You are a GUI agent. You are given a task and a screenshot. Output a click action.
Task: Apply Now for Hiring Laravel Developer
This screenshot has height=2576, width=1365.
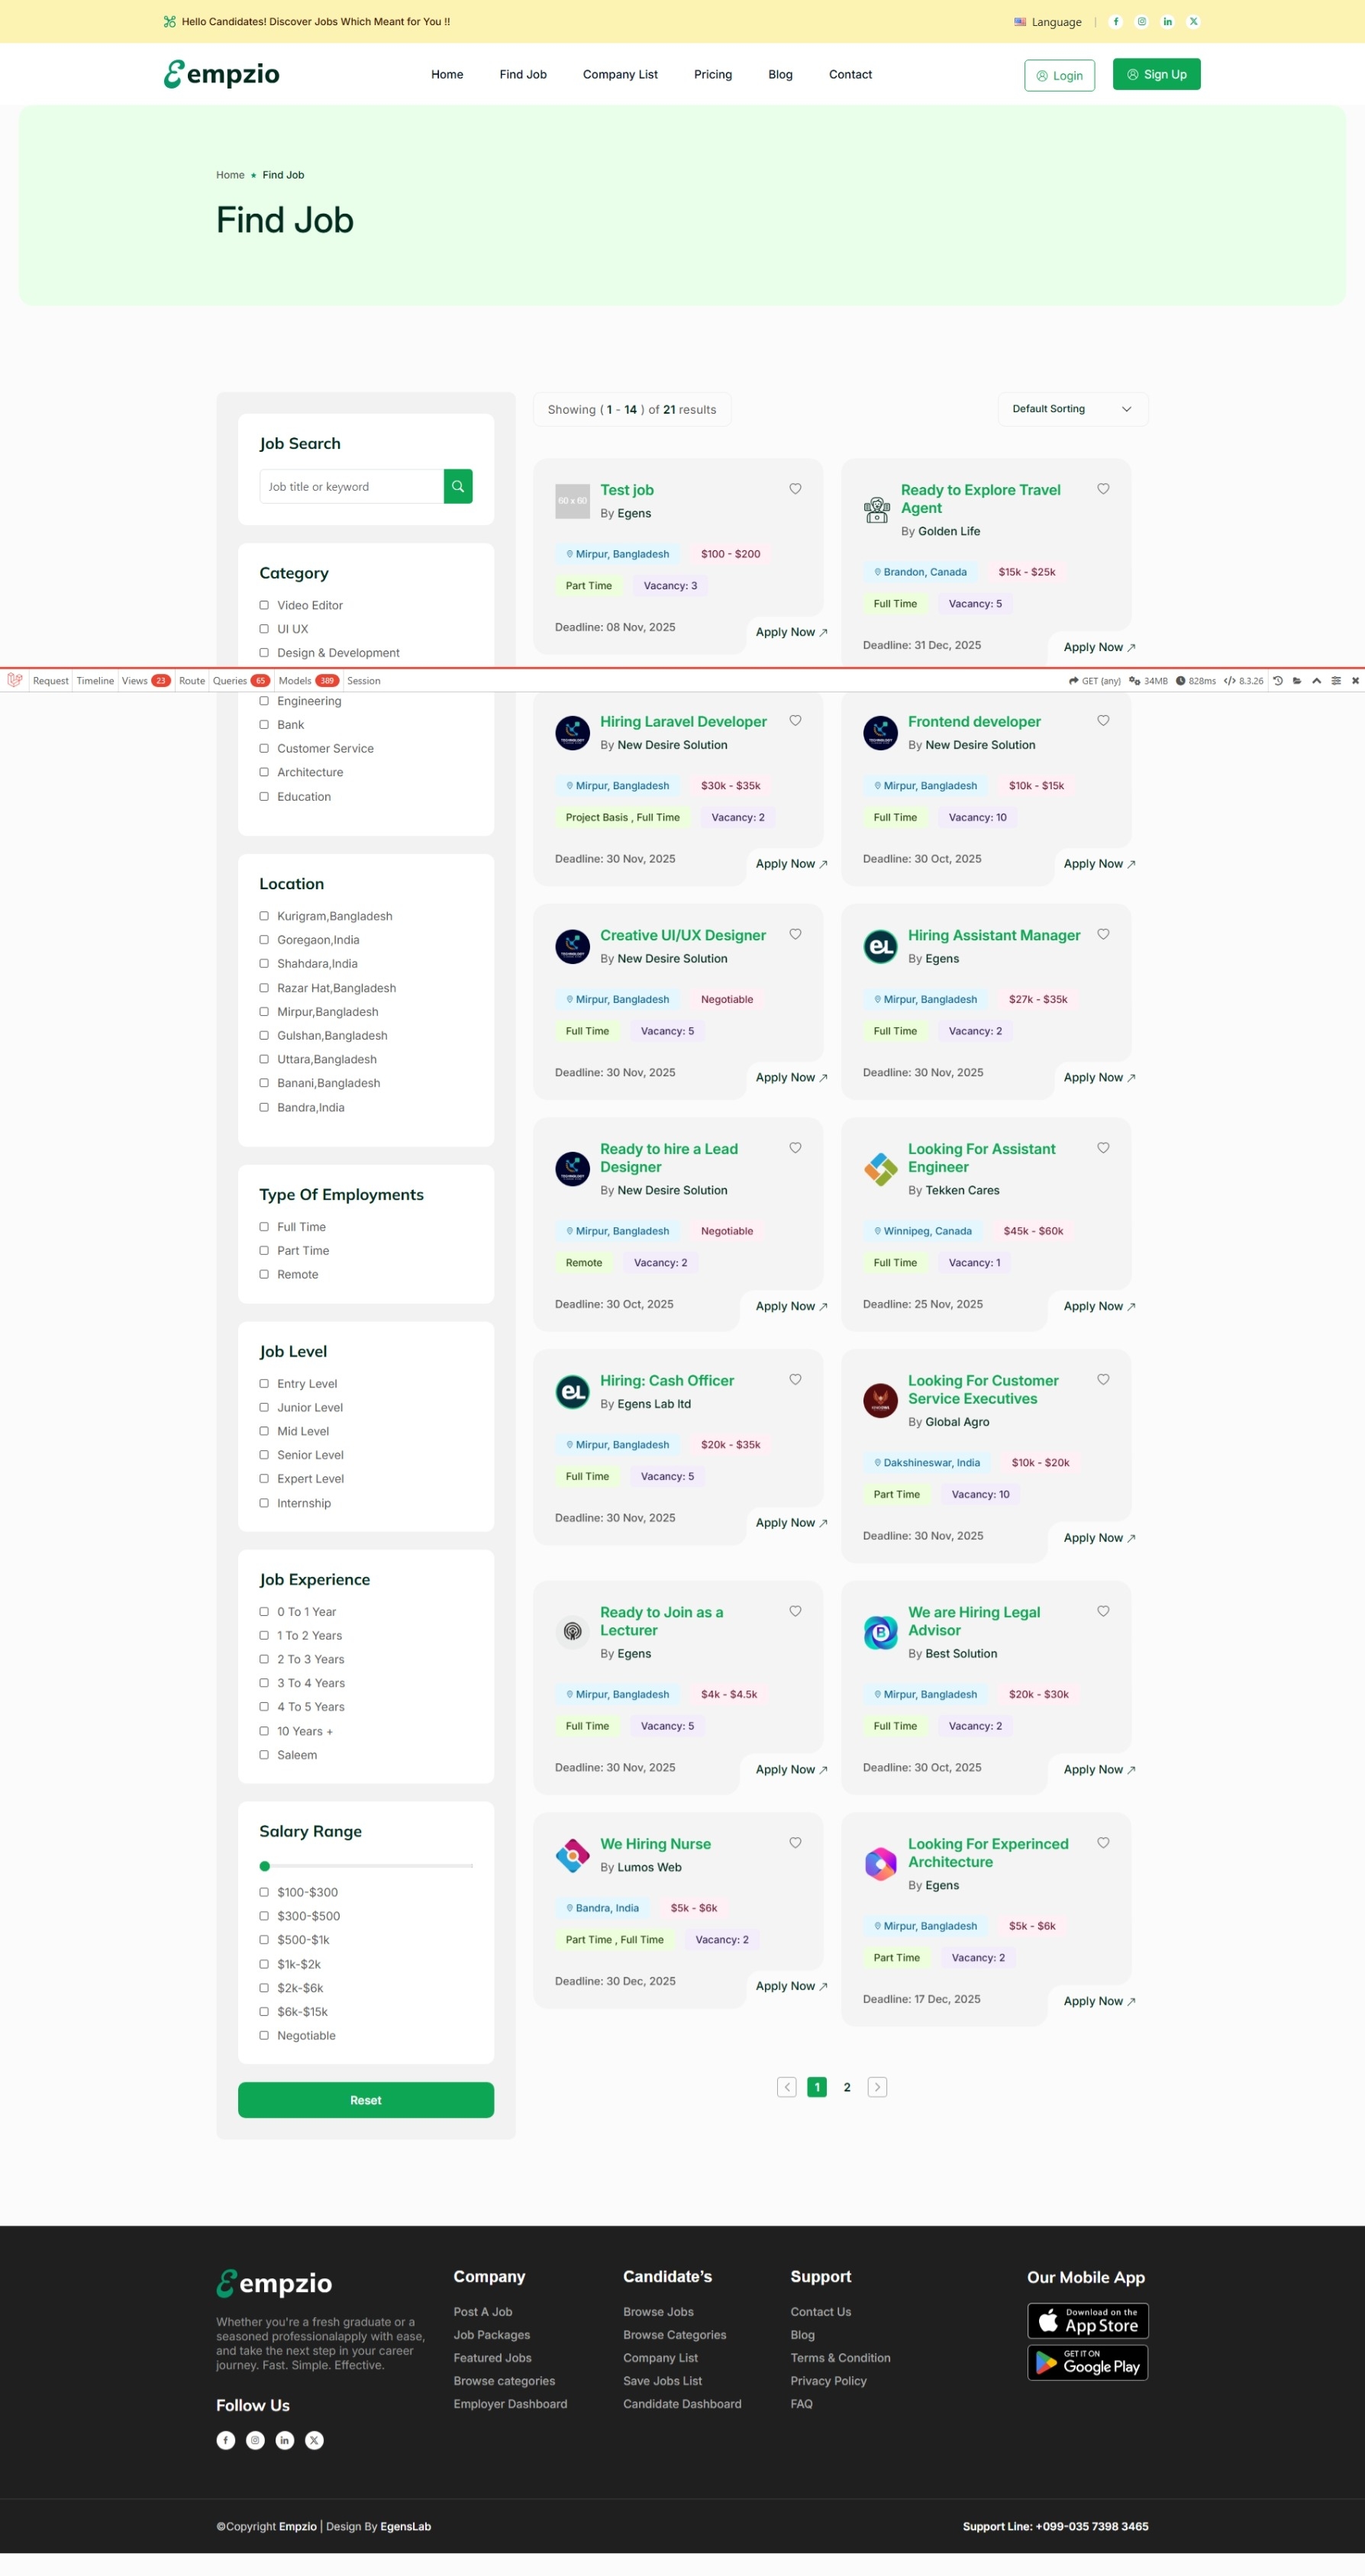790,864
